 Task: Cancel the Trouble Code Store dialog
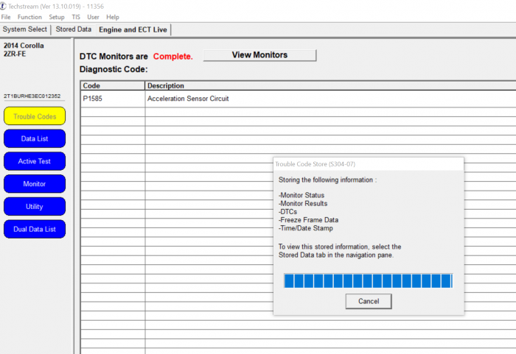coord(368,301)
